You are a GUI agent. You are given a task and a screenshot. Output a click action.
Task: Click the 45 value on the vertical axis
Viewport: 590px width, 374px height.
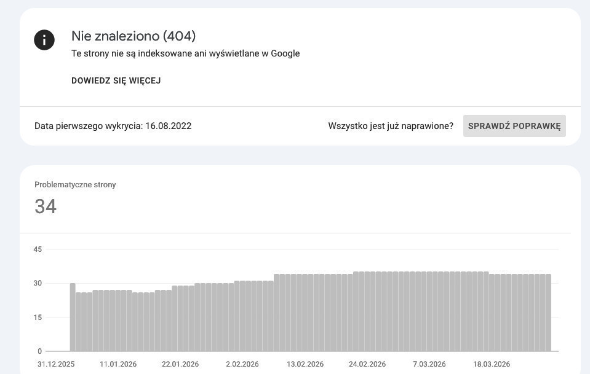(x=38, y=249)
